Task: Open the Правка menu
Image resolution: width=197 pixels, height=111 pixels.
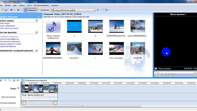Action: pos(8,5)
